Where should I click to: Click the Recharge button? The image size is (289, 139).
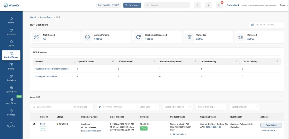click(x=132, y=5)
